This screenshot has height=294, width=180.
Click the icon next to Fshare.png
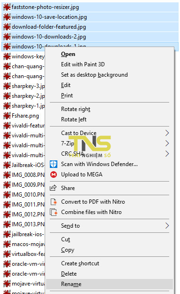click(x=7, y=116)
